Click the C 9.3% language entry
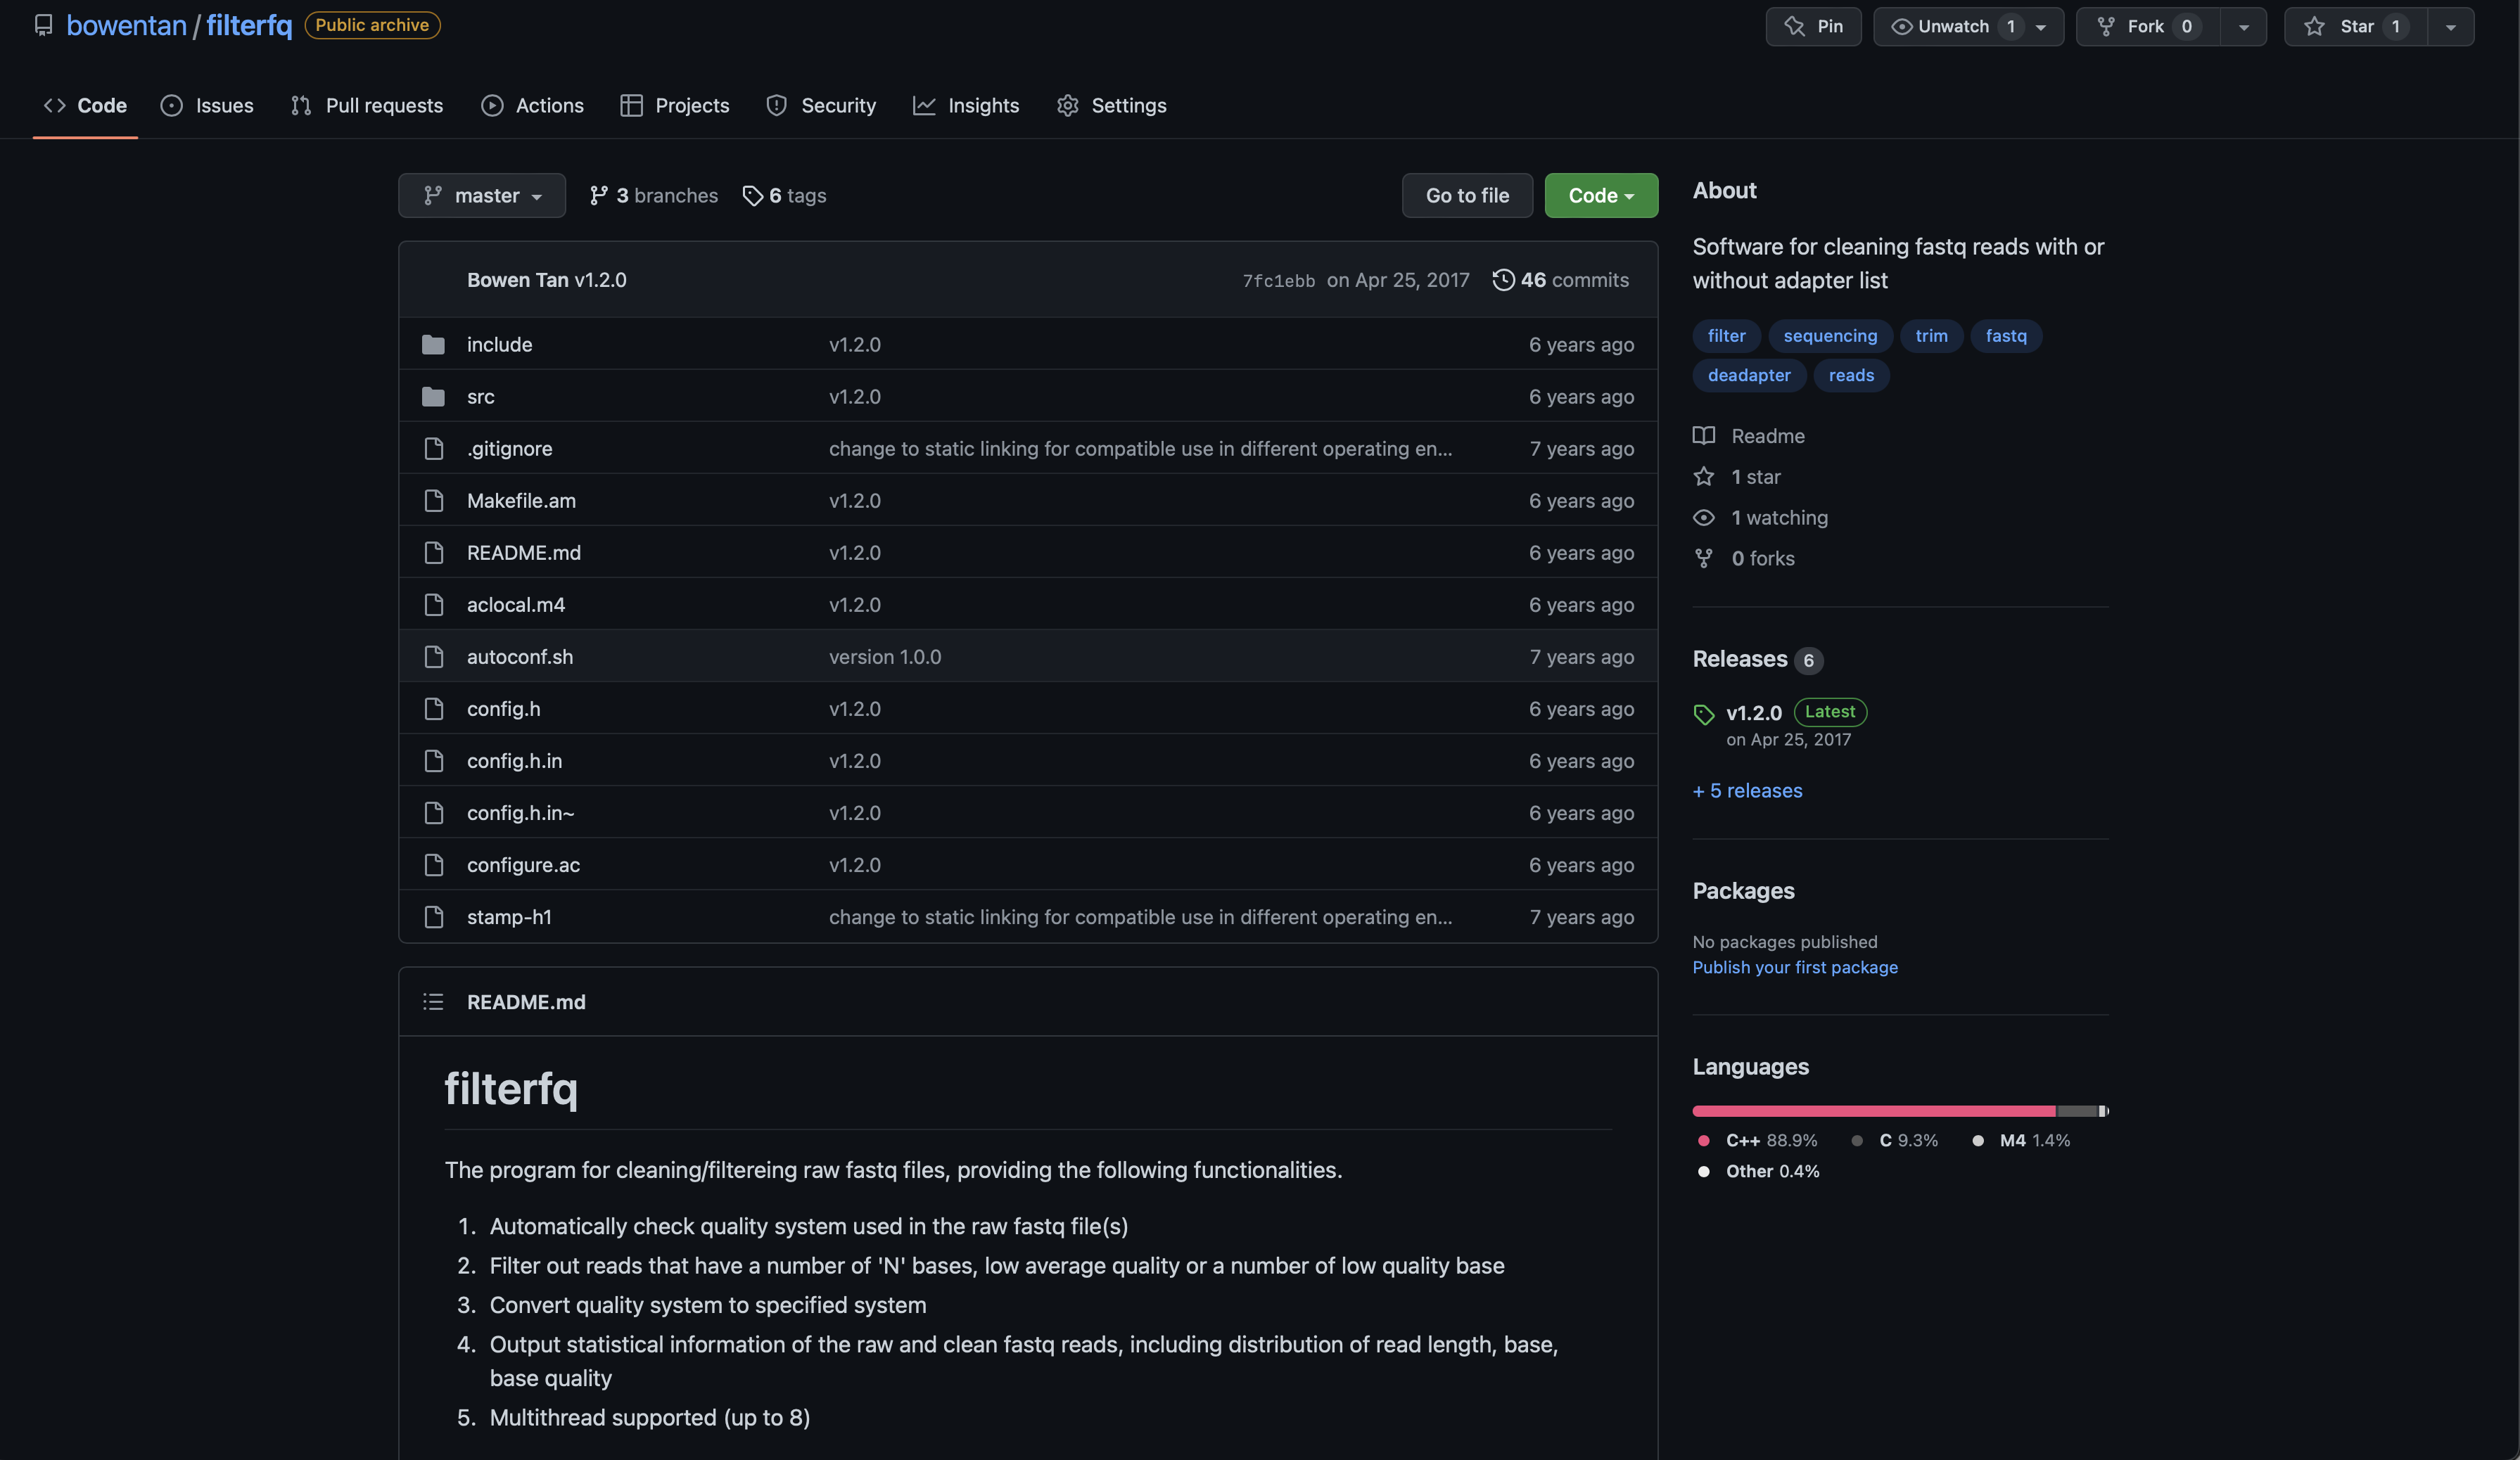2520x1460 pixels. [x=1895, y=1141]
